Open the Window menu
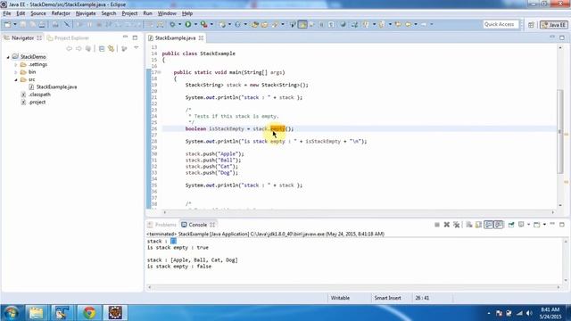 [x=167, y=13]
